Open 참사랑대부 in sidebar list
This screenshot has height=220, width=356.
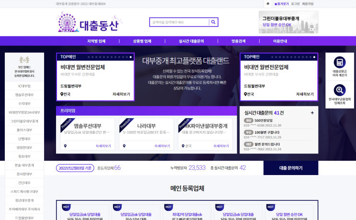pos(24,174)
